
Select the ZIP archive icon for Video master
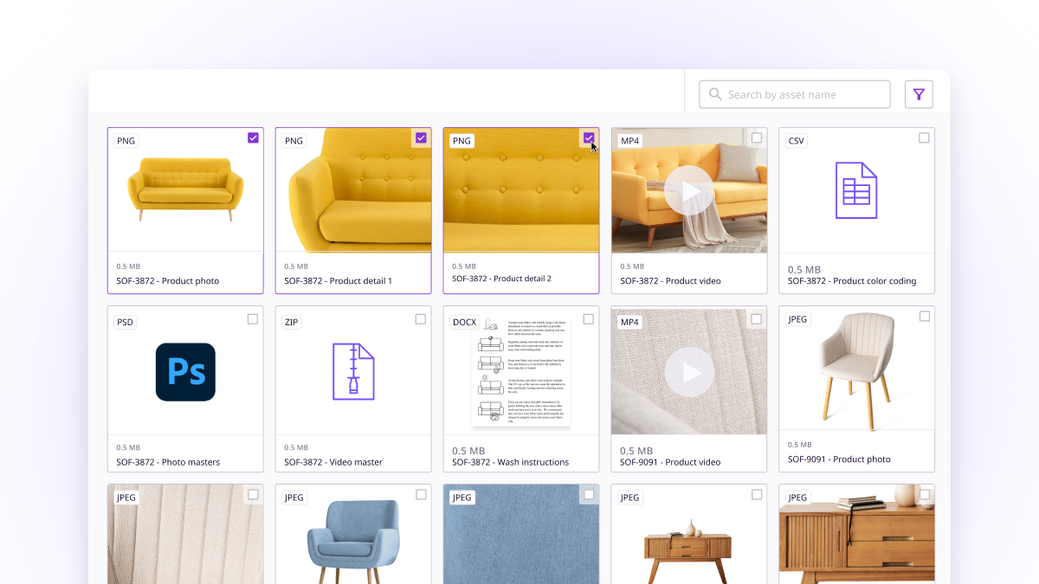point(352,370)
